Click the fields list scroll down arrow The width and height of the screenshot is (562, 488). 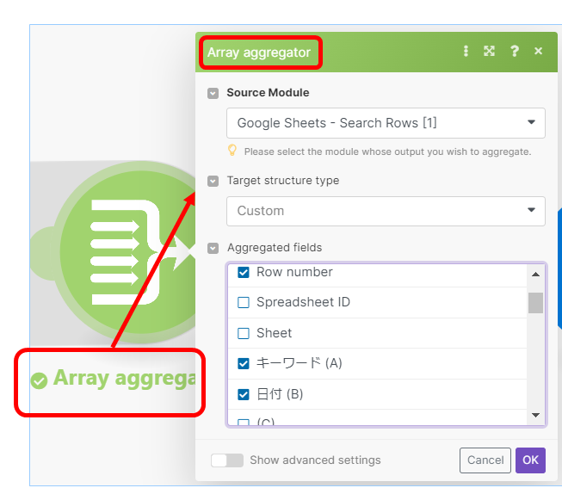coord(535,415)
